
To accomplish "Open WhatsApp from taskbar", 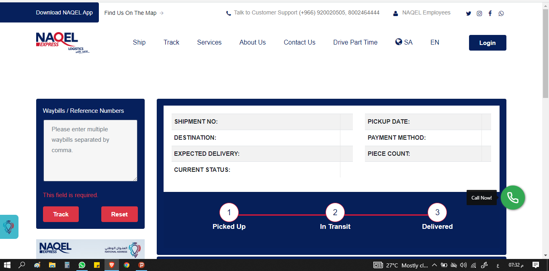I will [82, 265].
